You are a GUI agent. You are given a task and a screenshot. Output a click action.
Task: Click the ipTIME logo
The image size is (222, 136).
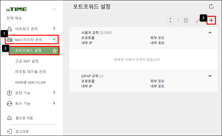tap(17, 9)
